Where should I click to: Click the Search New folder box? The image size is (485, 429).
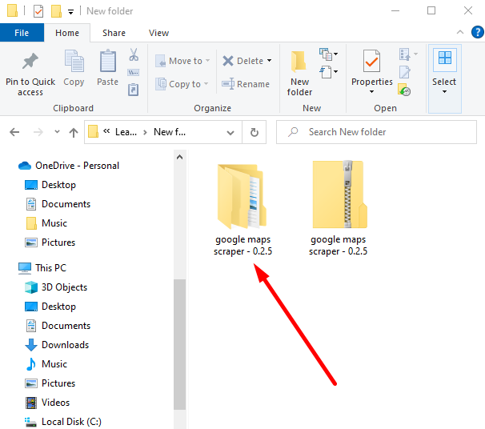tap(376, 132)
